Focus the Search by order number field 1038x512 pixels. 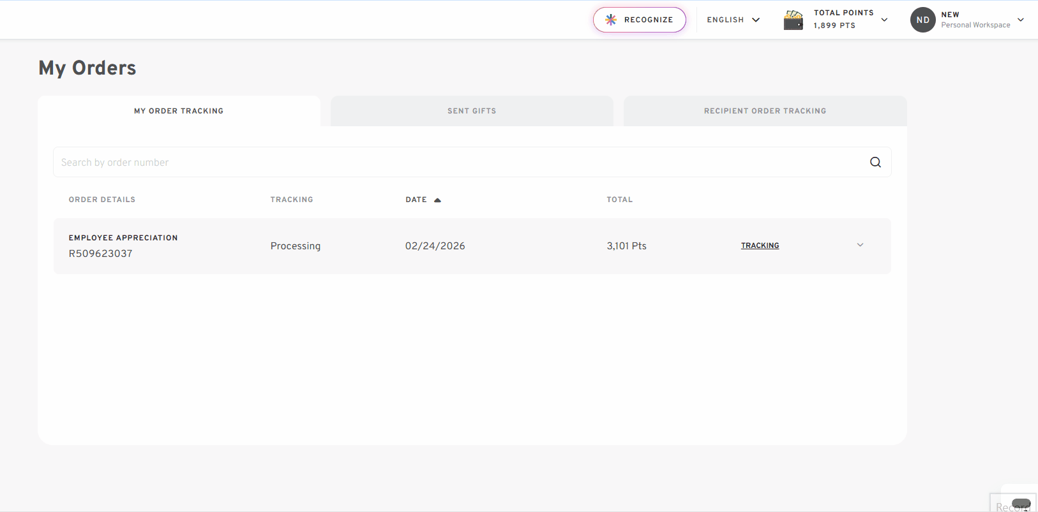click(x=472, y=163)
